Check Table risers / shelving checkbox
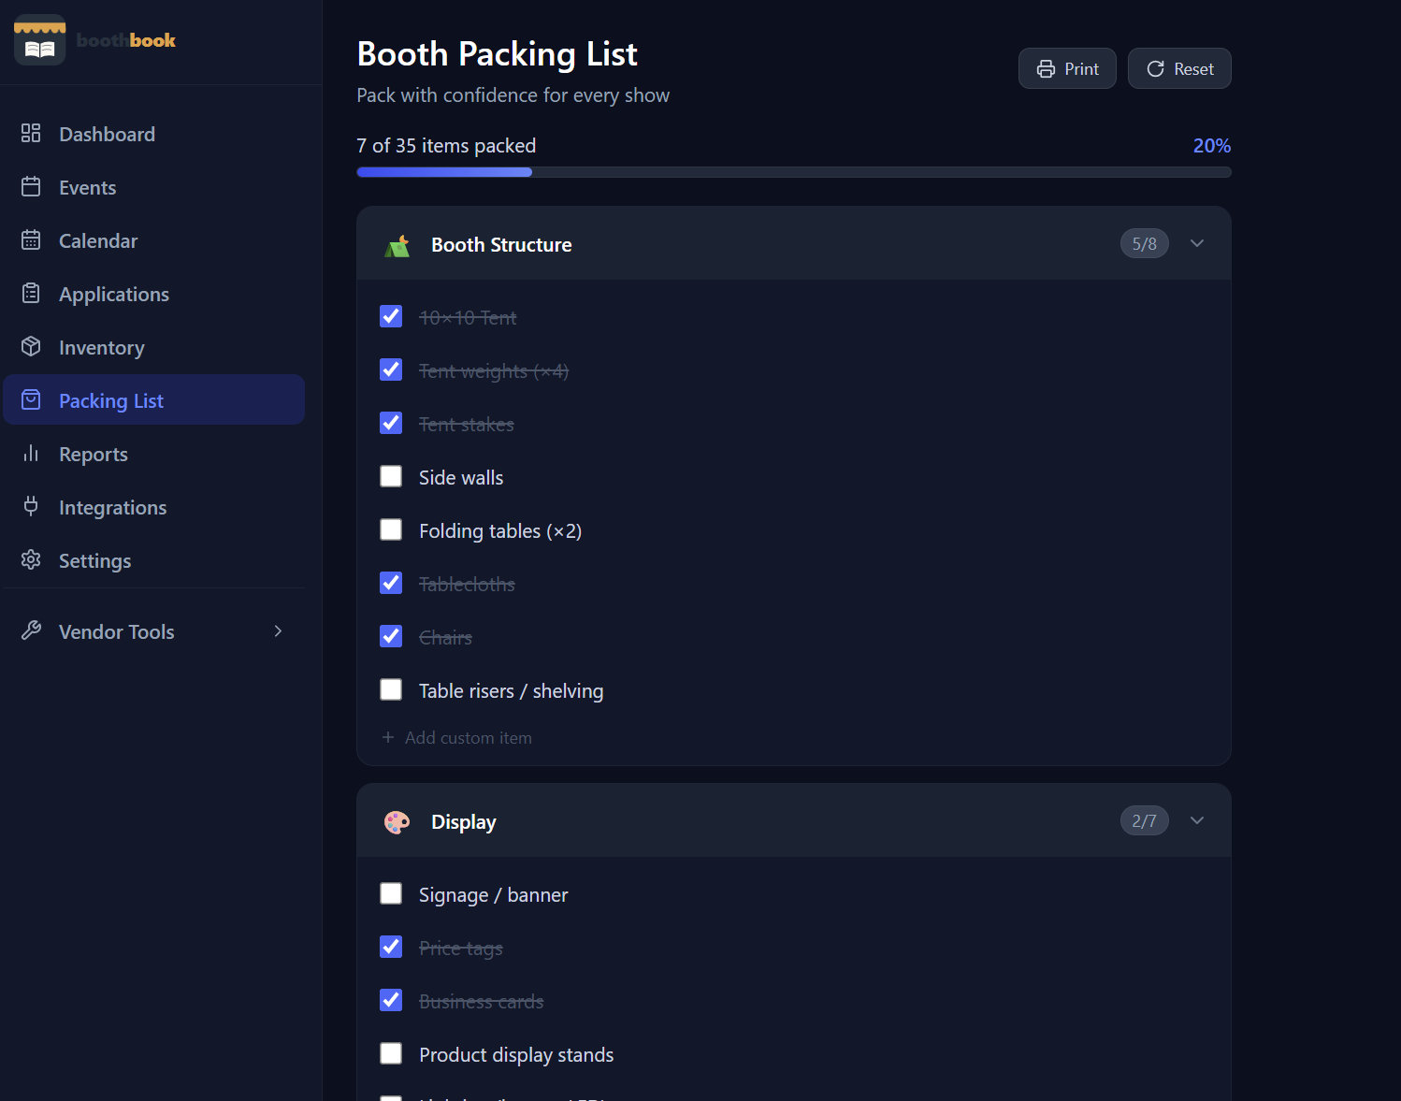Image resolution: width=1401 pixels, height=1101 pixels. [391, 689]
